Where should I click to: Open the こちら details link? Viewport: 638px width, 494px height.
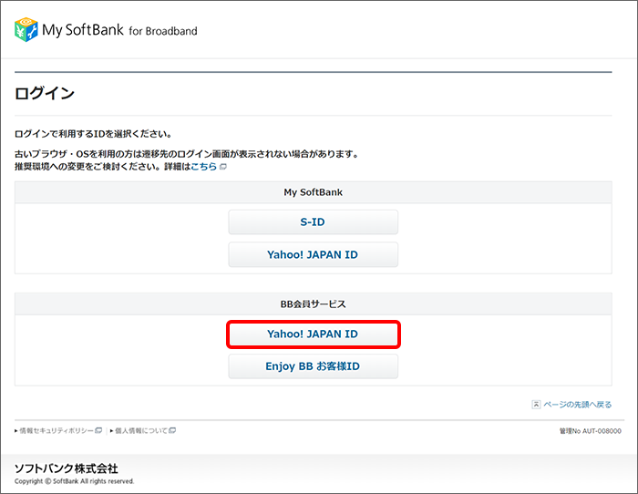(204, 167)
